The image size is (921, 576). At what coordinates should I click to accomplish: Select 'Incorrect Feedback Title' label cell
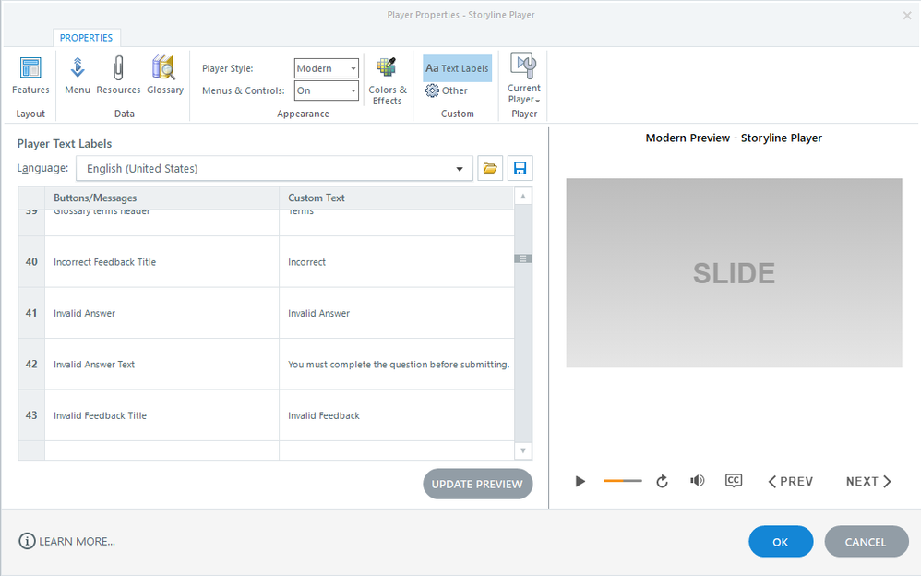pyautogui.click(x=162, y=261)
